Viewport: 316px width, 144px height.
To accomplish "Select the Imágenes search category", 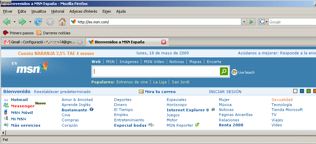I will 129,62.
